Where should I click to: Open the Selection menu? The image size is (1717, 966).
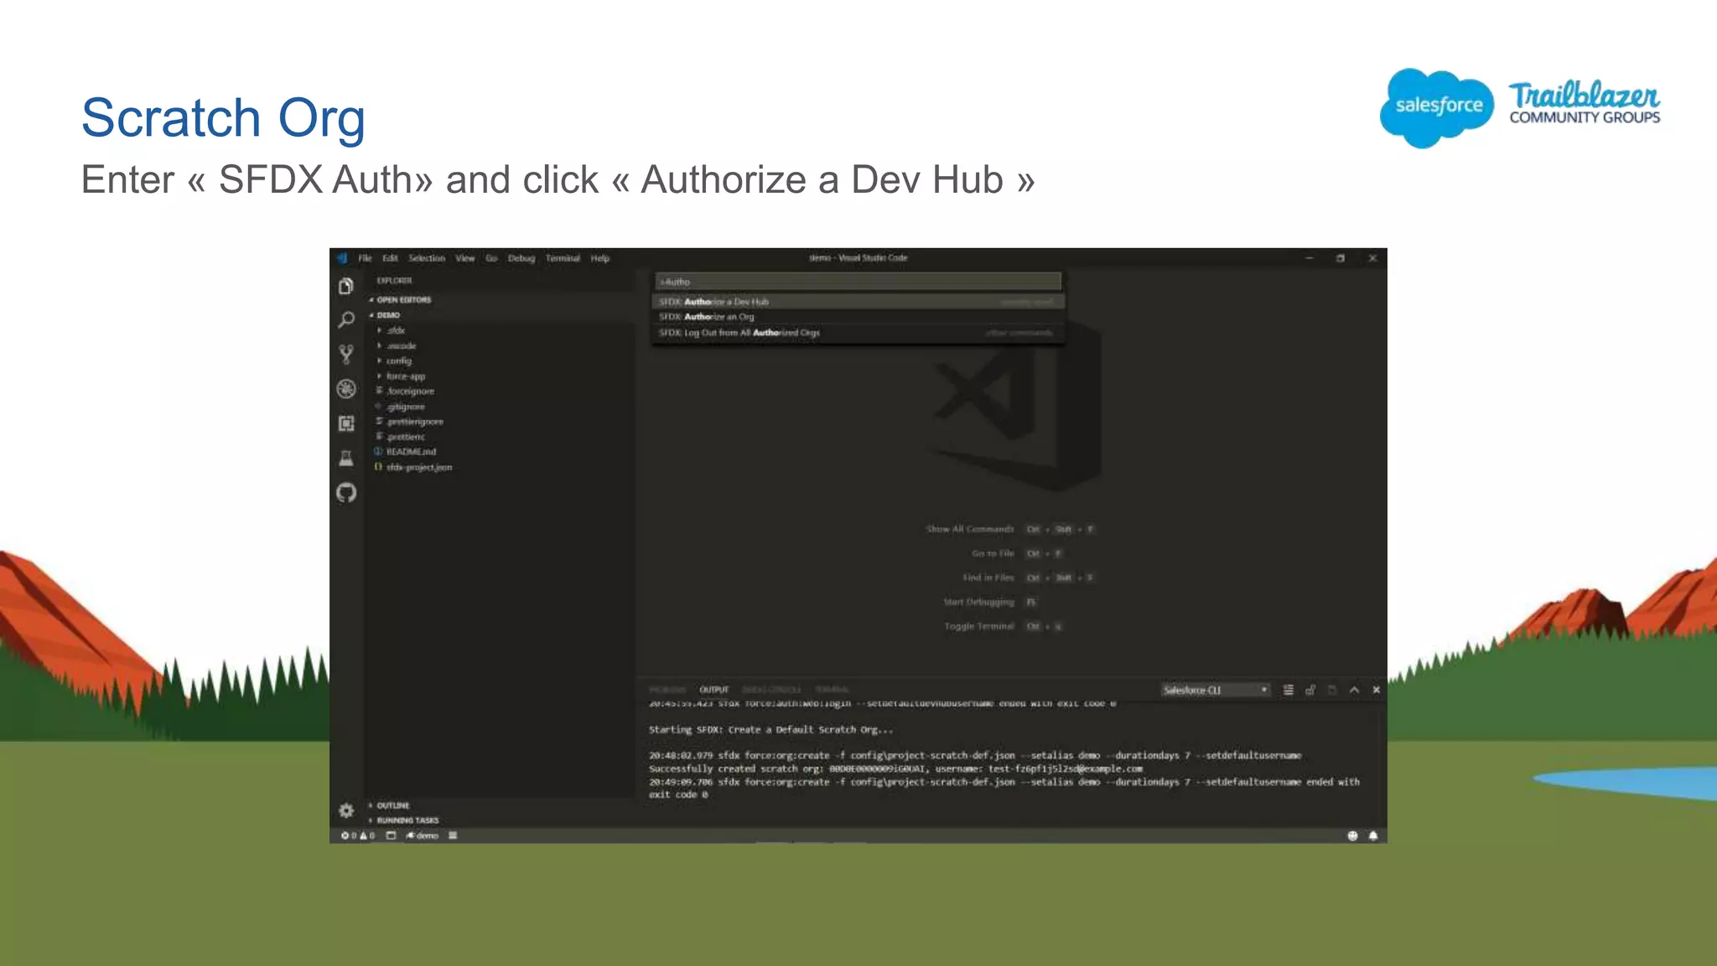(x=427, y=258)
